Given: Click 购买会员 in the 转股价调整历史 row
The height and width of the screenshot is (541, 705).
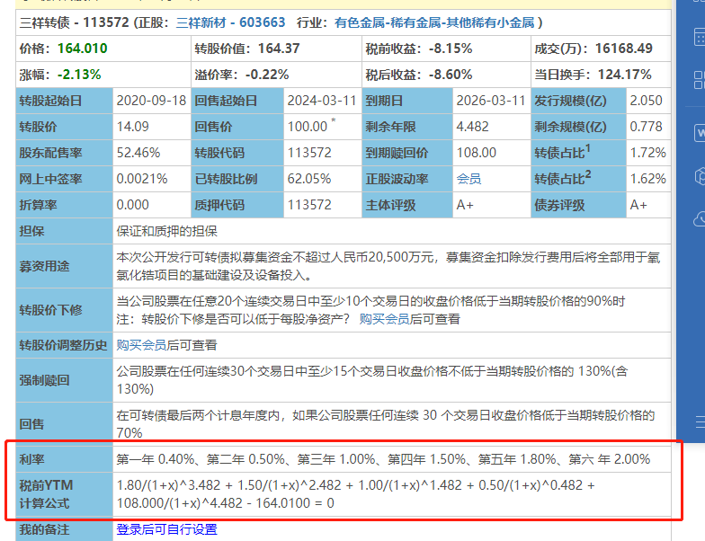Looking at the screenshot, I should click(140, 344).
